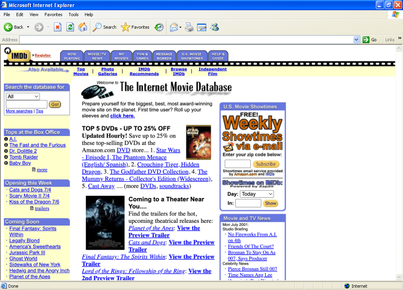The image size is (403, 290).
Task: Switch to the Now Playing tab
Action: (72, 56)
